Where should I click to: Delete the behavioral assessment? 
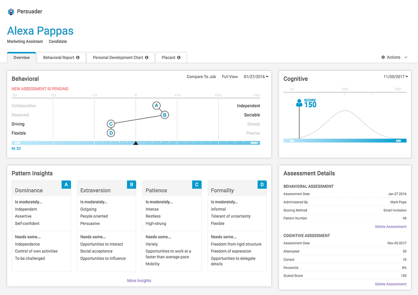(391, 226)
